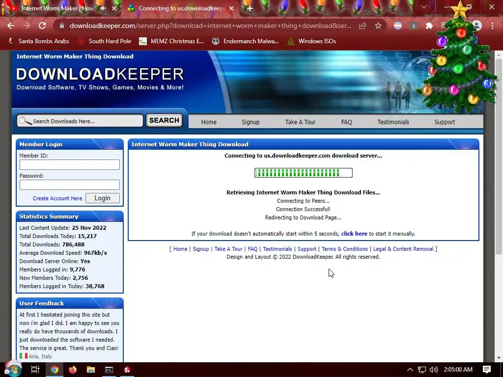Close the Internet Worm Maker tab
Image resolution: width=503 pixels, height=377 pixels.
pos(114,8)
